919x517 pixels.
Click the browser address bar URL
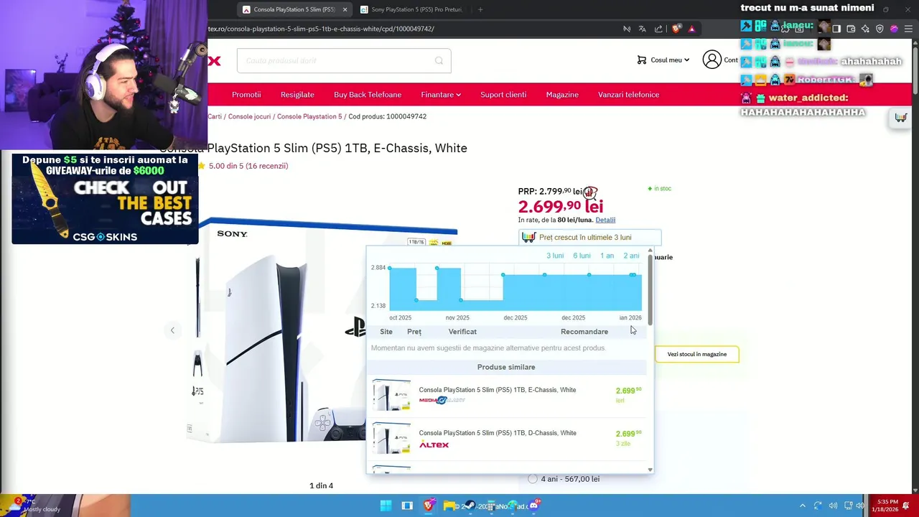pyautogui.click(x=321, y=29)
